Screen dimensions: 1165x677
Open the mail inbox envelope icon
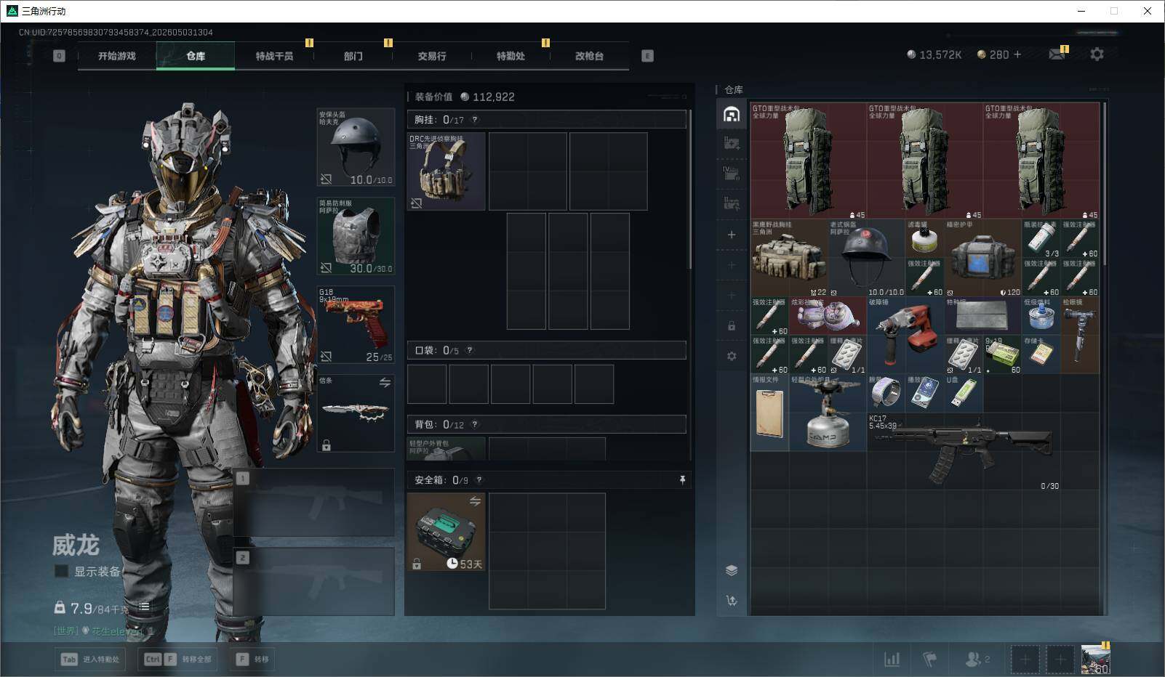point(1057,54)
